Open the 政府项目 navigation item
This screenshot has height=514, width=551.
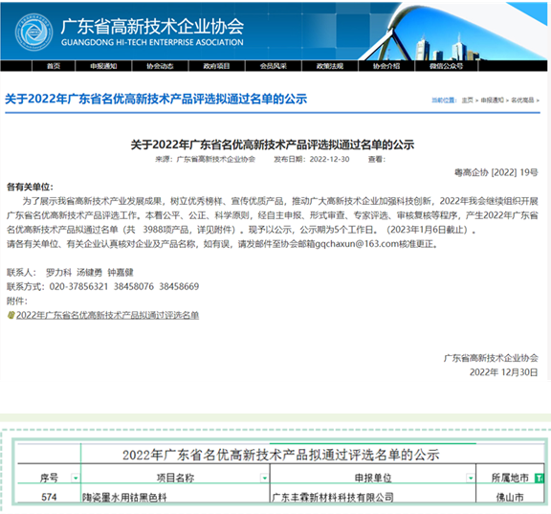(x=216, y=66)
